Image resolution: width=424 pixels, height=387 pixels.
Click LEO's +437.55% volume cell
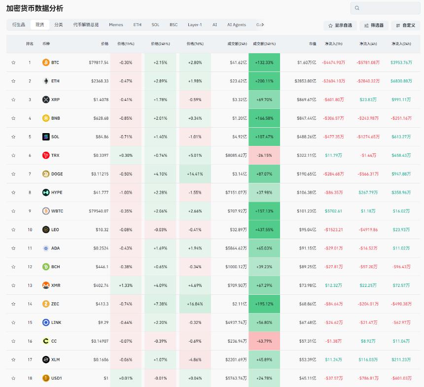(x=264, y=230)
